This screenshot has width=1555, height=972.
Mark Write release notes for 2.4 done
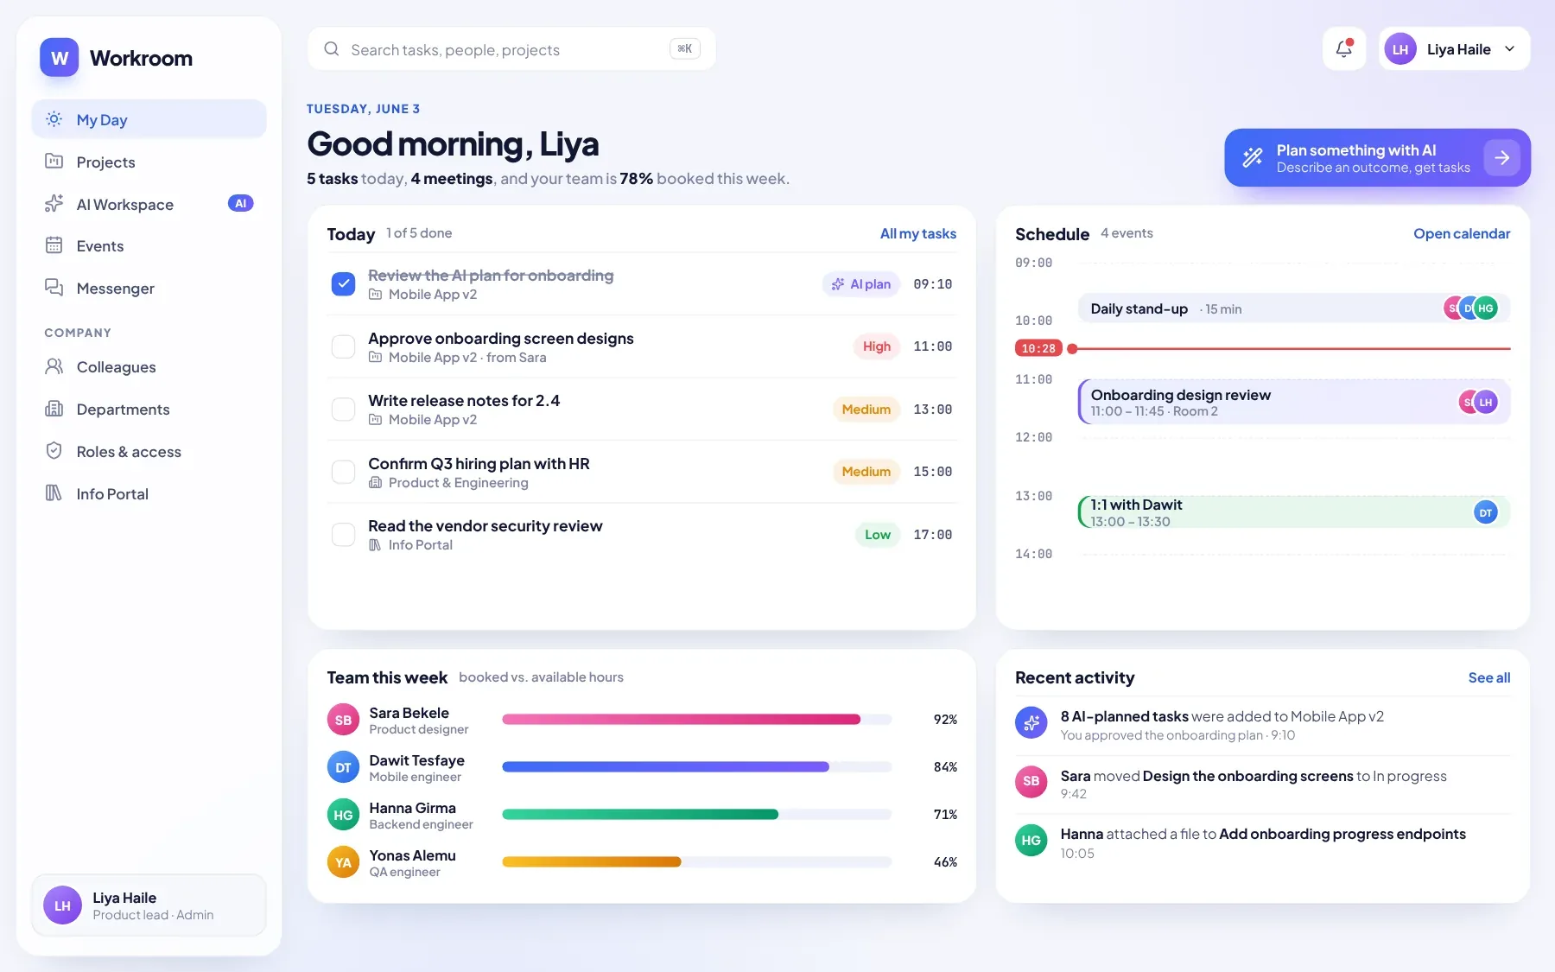click(x=343, y=409)
